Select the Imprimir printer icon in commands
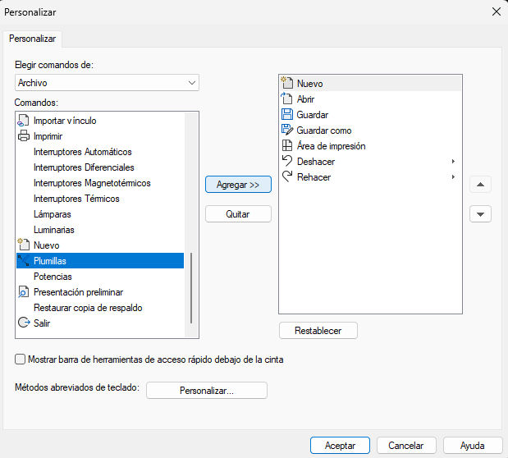The height and width of the screenshot is (458, 508). pyautogui.click(x=23, y=136)
